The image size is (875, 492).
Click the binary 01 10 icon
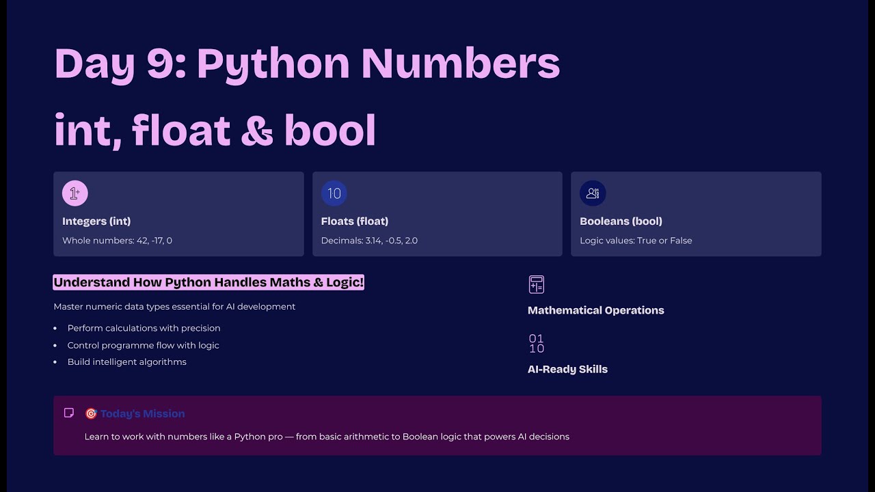[x=537, y=344]
